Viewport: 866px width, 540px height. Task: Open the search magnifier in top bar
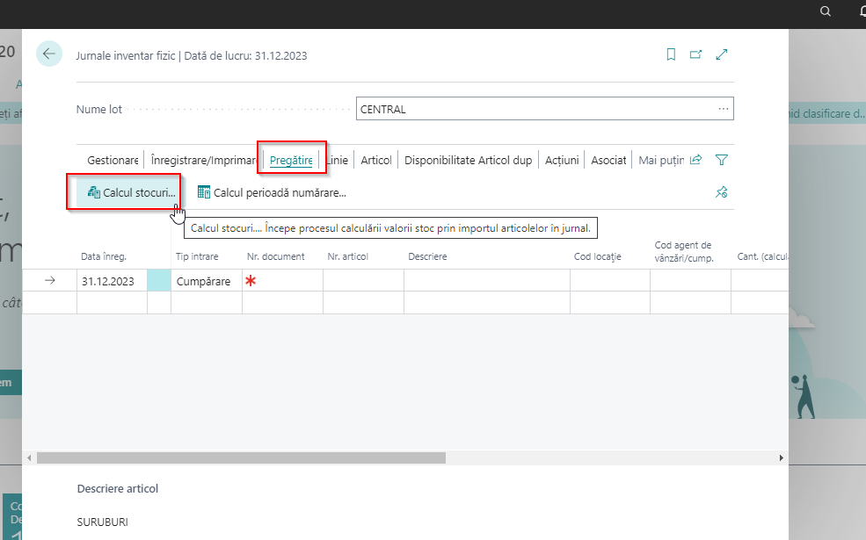tap(826, 11)
